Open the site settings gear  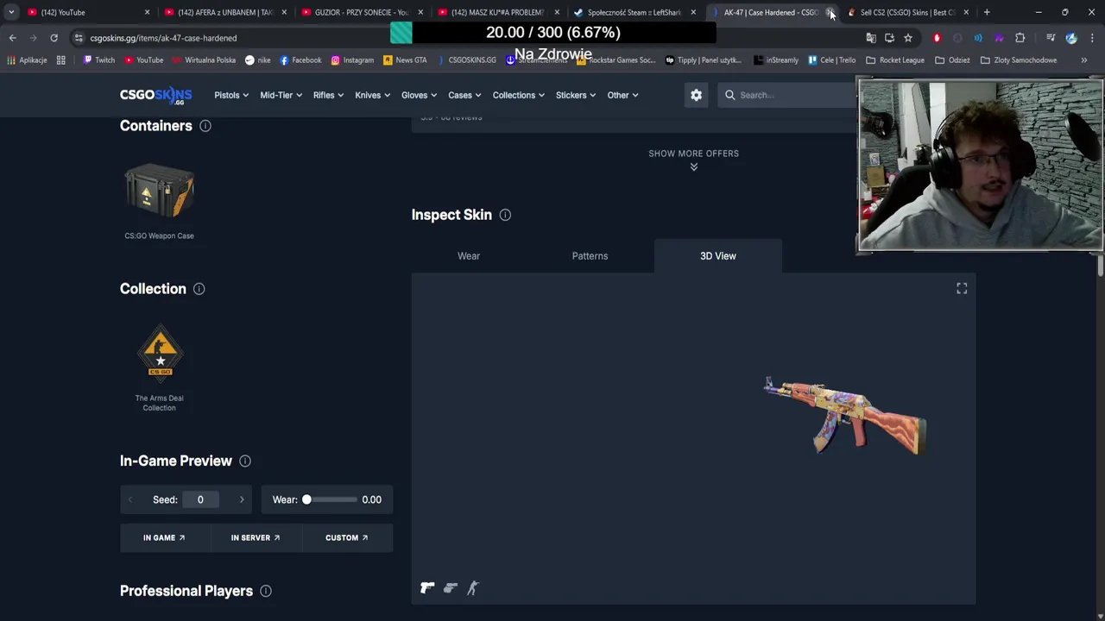[696, 95]
